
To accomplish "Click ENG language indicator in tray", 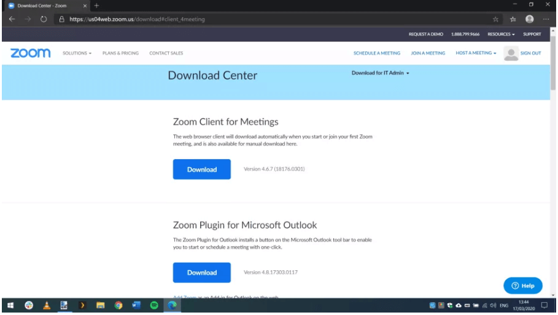I will pos(504,305).
